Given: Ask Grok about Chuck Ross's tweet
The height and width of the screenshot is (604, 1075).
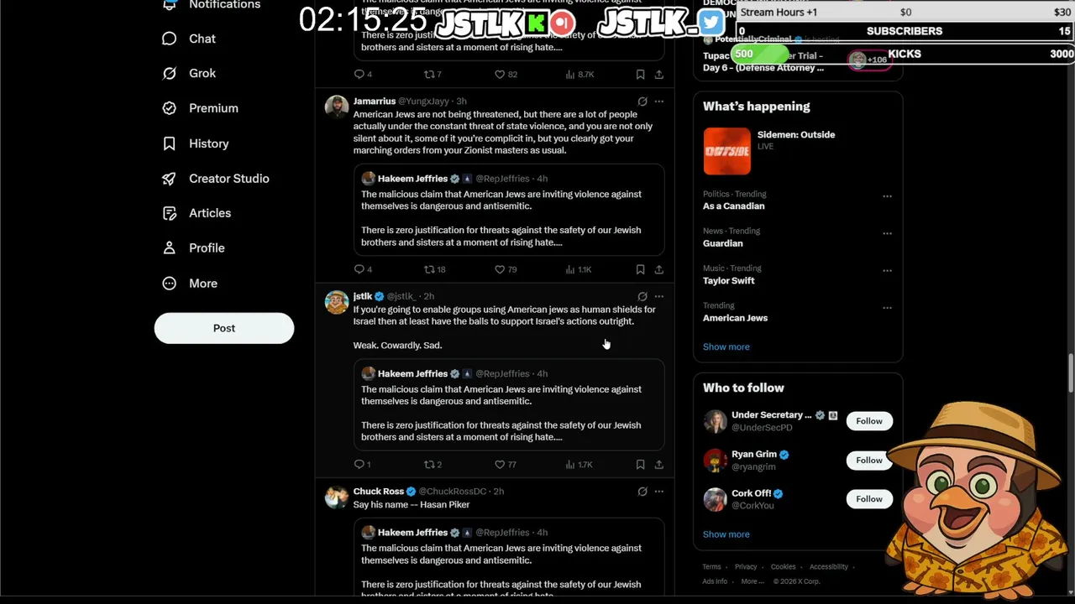Looking at the screenshot, I should [x=642, y=492].
